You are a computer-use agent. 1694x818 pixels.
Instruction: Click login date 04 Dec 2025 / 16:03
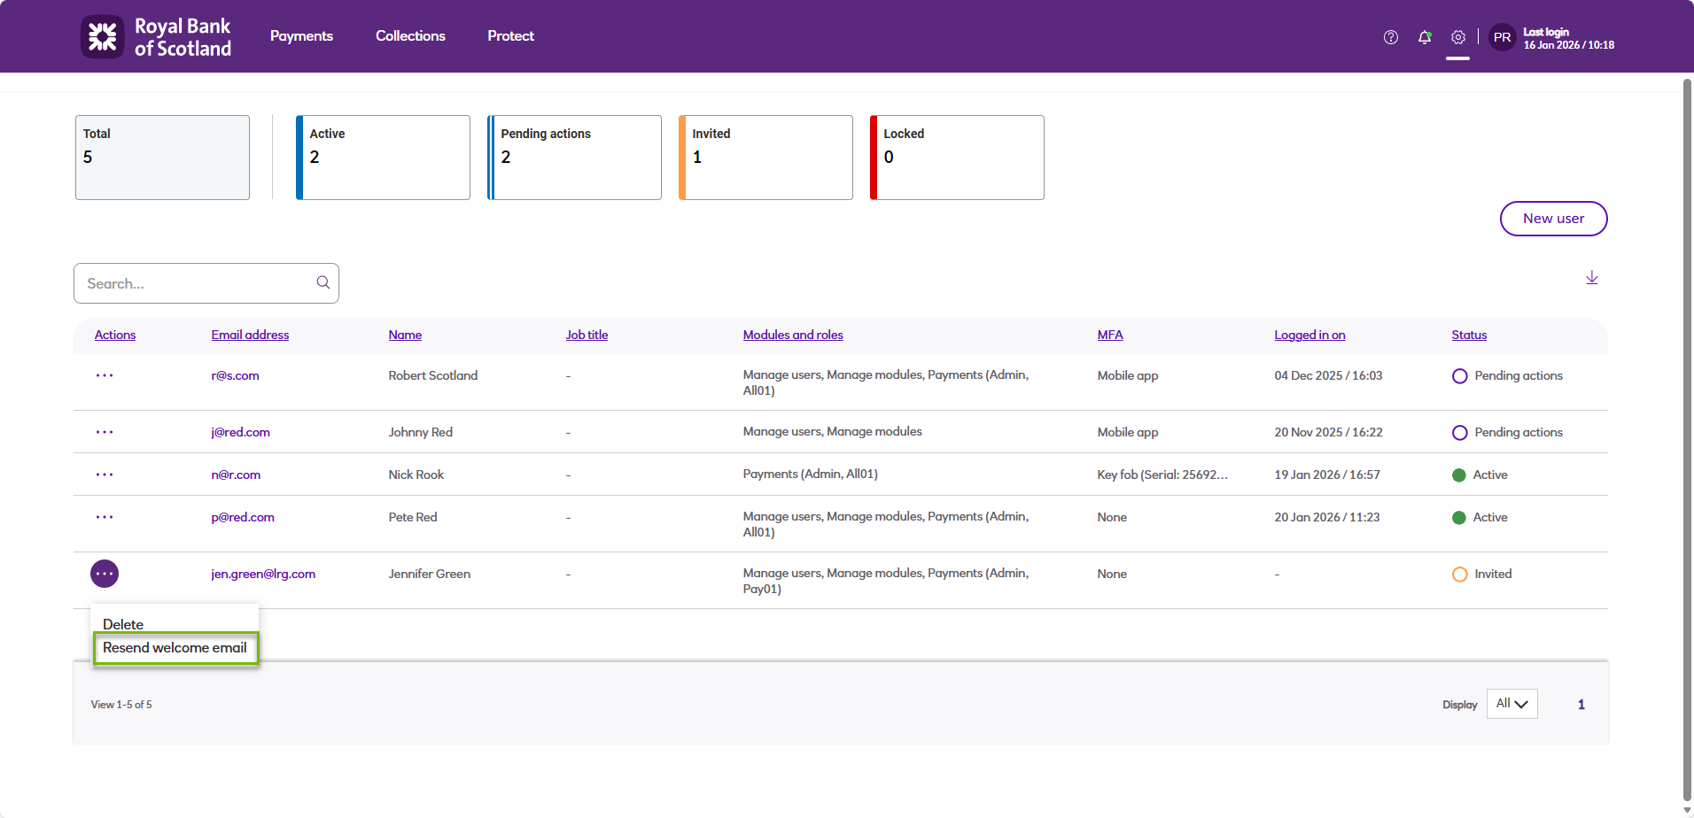1328,375
